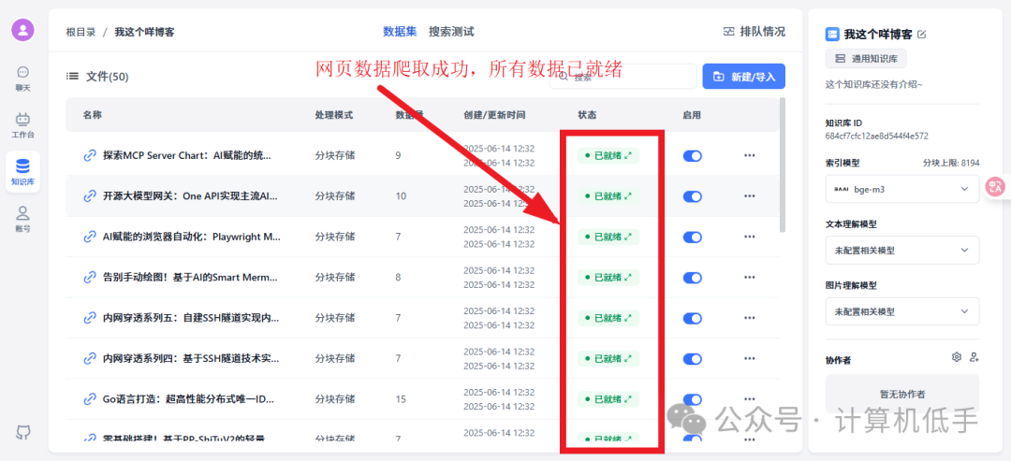Disable the AI赋能的浏览器自动化 file toggle
Screen dimensions: 1011x461
point(693,237)
